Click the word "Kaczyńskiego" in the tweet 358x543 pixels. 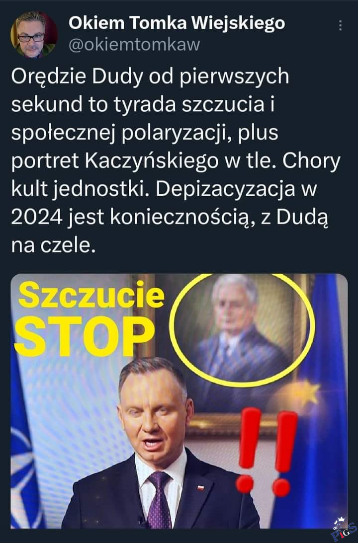pyautogui.click(x=152, y=160)
